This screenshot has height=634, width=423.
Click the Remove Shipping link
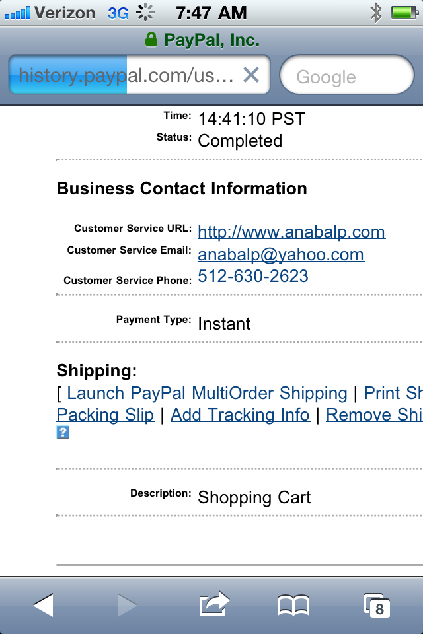tap(374, 415)
